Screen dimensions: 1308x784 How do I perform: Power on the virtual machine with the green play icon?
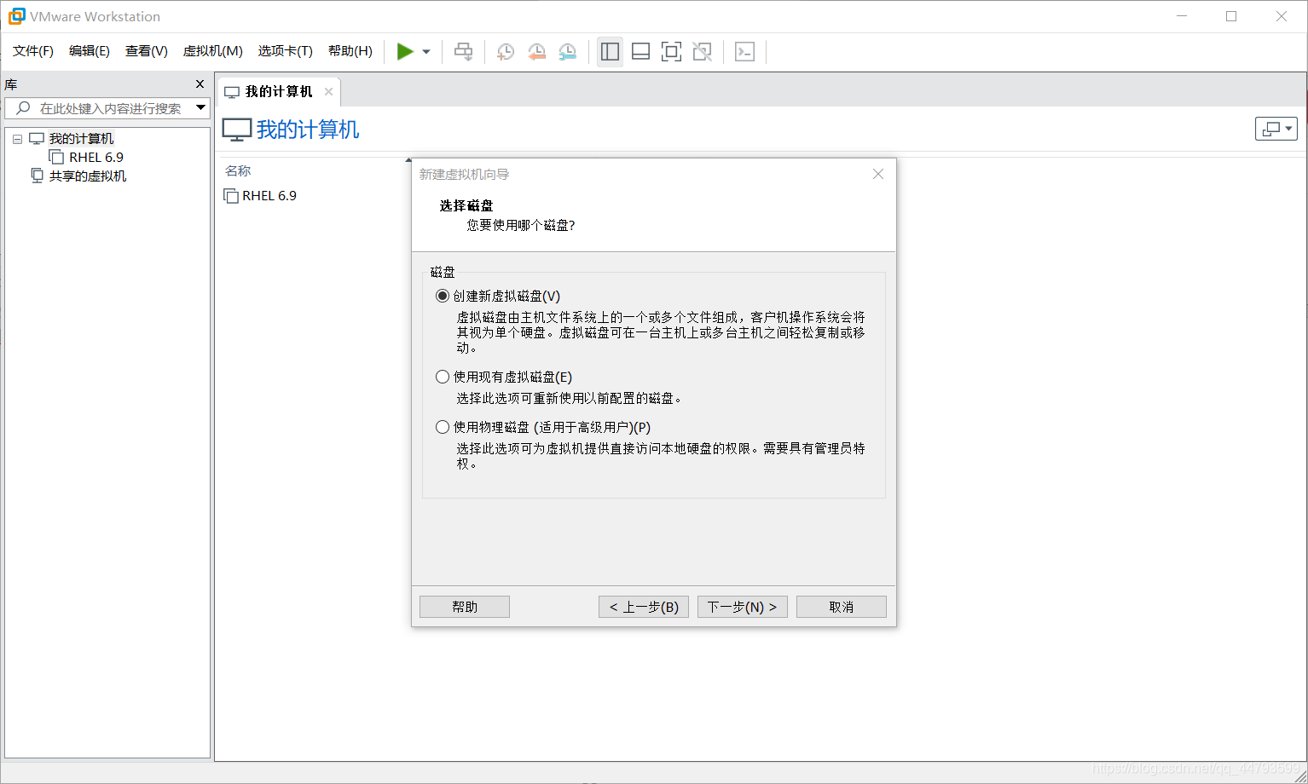[x=407, y=51]
